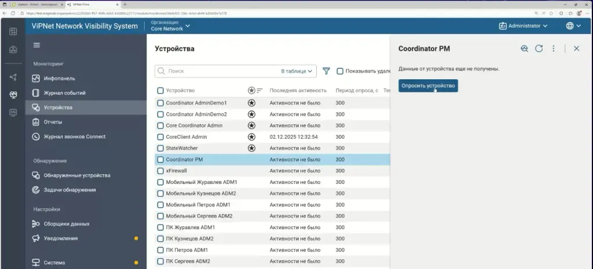The width and height of the screenshot is (593, 269).
Task: Click Administrator user badge icon
Action: [503, 26]
